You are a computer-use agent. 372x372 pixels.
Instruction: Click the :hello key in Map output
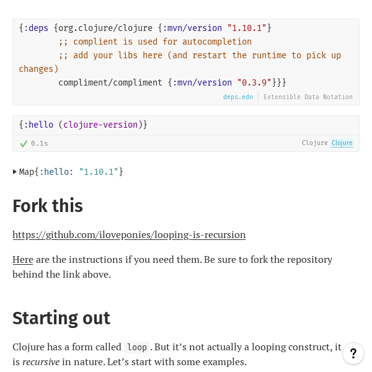click(56, 172)
